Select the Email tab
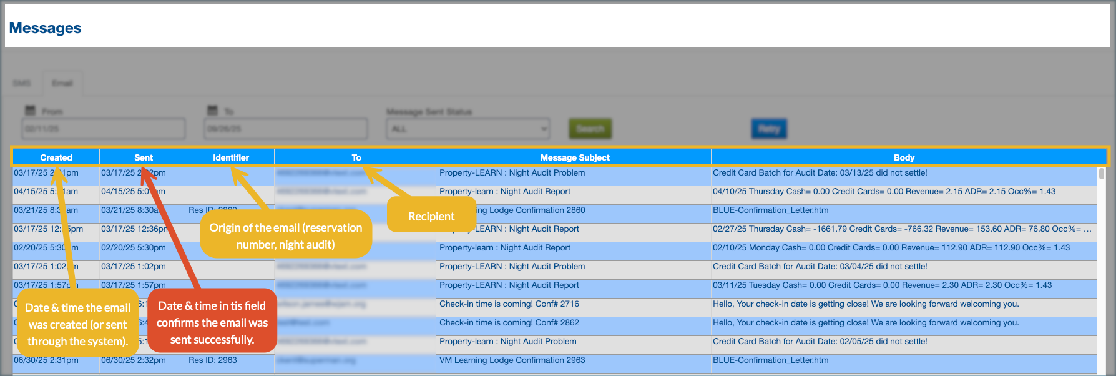Screen dimensions: 1116x376 (62, 83)
